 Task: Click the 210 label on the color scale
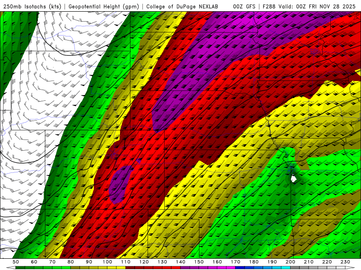[x=309, y=262]
